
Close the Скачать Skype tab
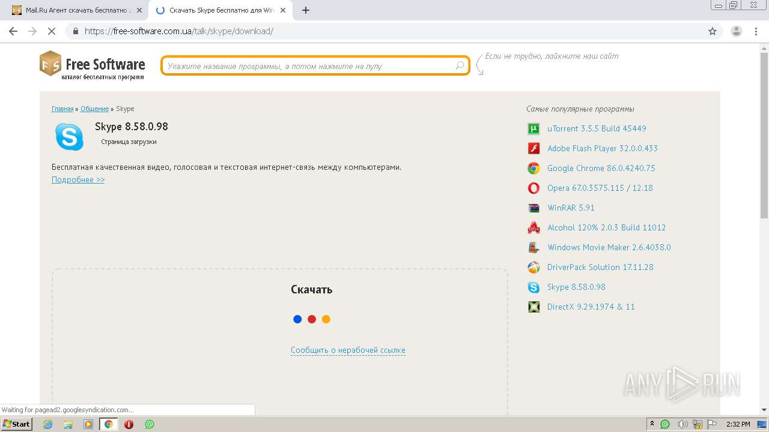283,10
